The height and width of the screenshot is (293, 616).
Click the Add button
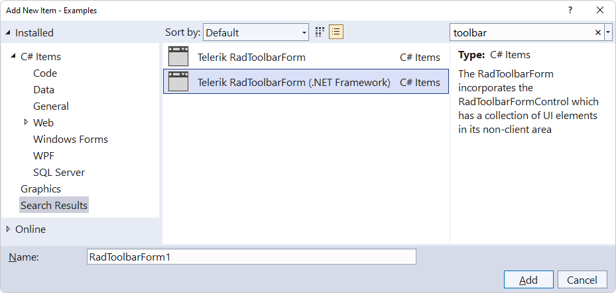528,280
